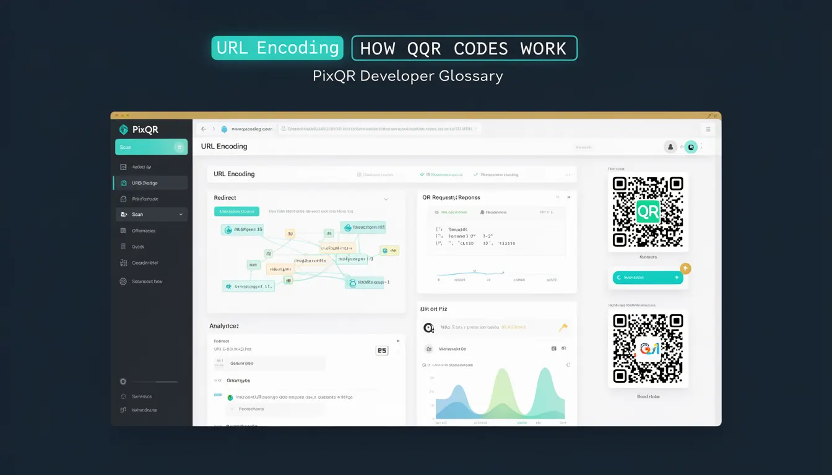Screen dimensions: 832x475
Task: Click the close icon on the Analytics card
Action: pyautogui.click(x=397, y=341)
